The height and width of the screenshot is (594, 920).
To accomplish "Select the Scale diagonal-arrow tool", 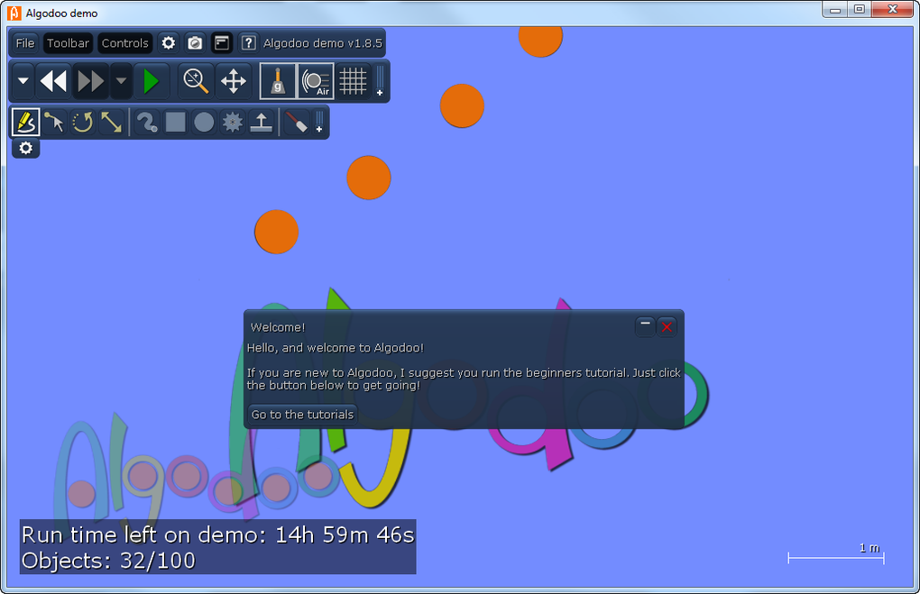I will pos(111,122).
